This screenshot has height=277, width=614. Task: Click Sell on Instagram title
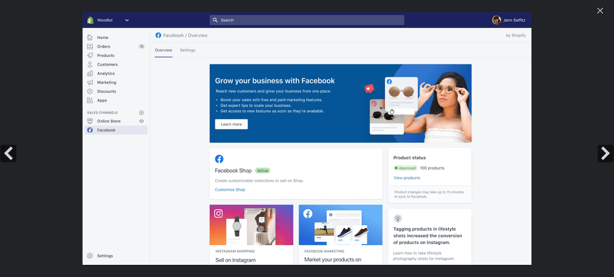click(x=235, y=260)
